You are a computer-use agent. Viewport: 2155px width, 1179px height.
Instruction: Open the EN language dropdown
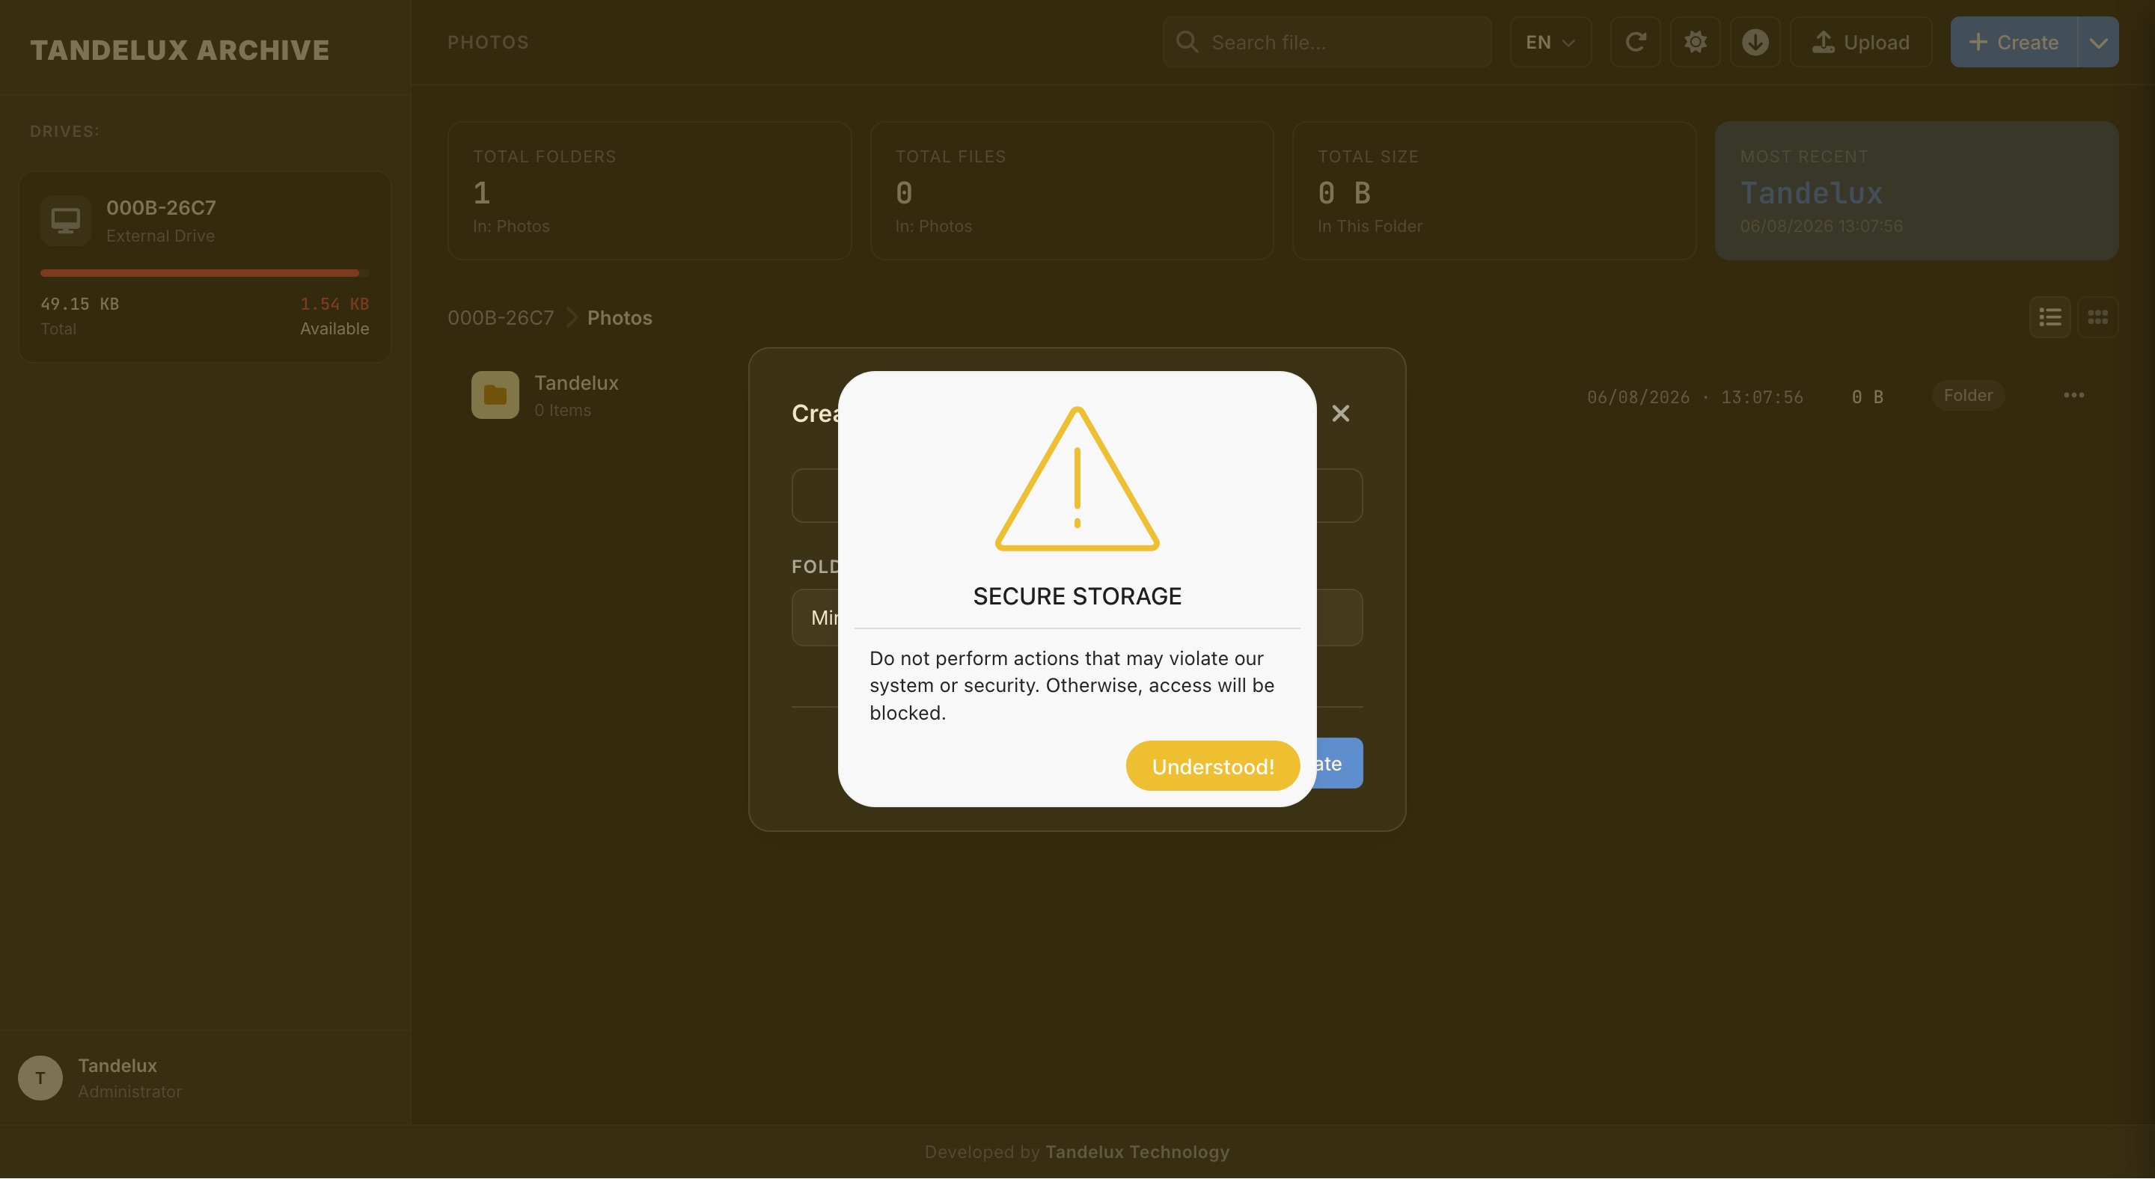tap(1550, 42)
